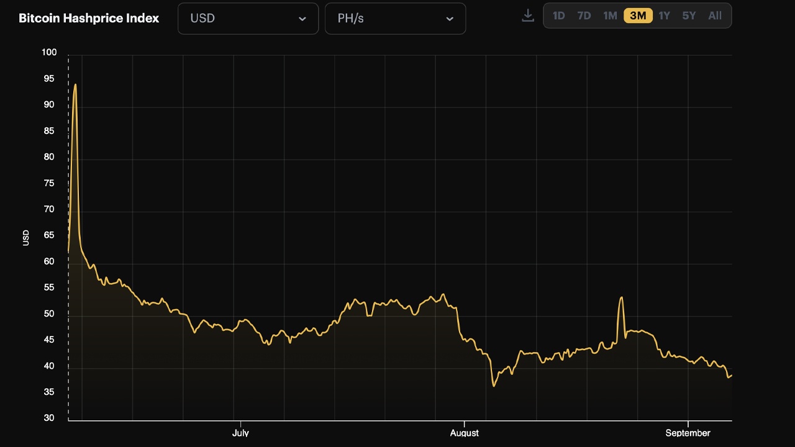Select the 7D time range
795x447 pixels.
pos(584,16)
